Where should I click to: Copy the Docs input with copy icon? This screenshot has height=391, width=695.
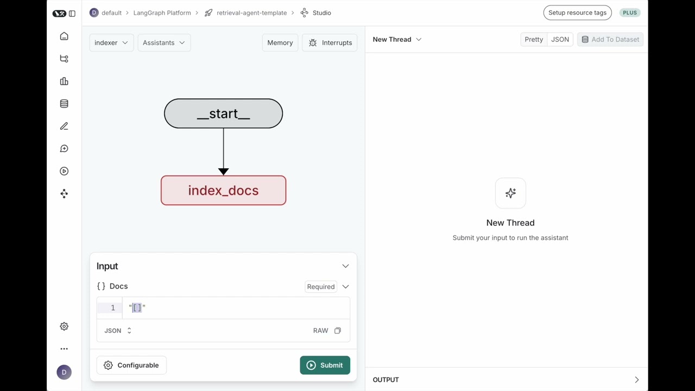click(338, 330)
